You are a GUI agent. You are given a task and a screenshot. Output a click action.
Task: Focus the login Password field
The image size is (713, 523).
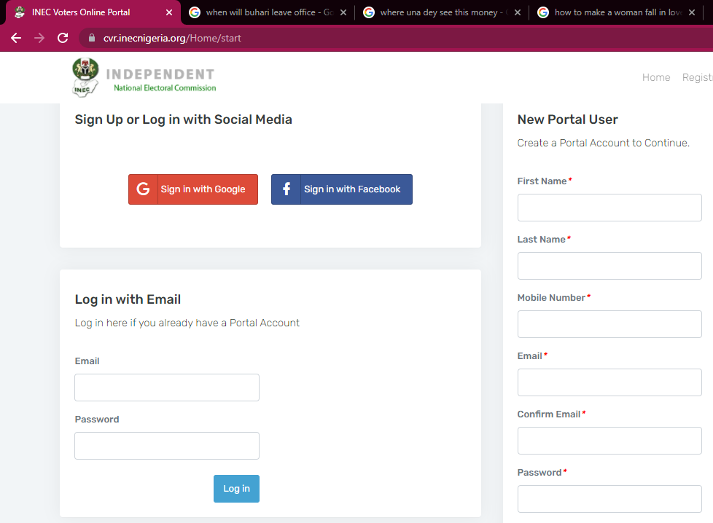click(x=167, y=446)
